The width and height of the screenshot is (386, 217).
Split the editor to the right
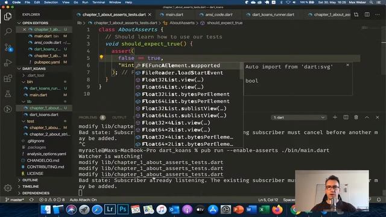pos(367,14)
